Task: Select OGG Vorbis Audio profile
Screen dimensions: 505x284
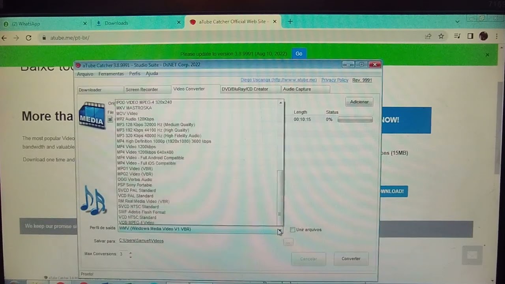Action: coord(135,179)
